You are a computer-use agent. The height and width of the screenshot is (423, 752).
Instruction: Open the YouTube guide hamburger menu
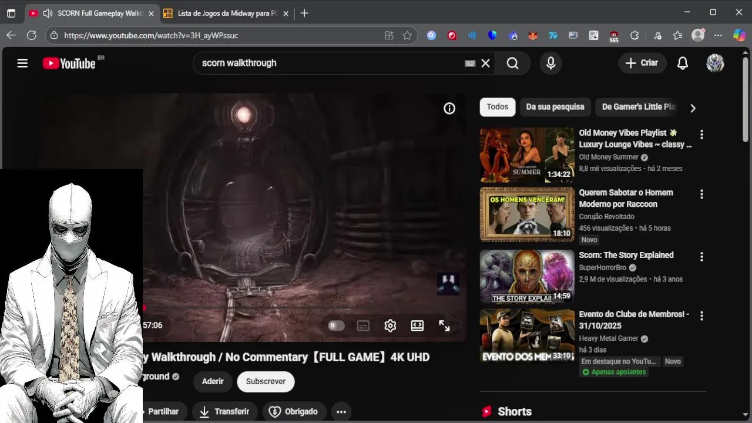[22, 63]
